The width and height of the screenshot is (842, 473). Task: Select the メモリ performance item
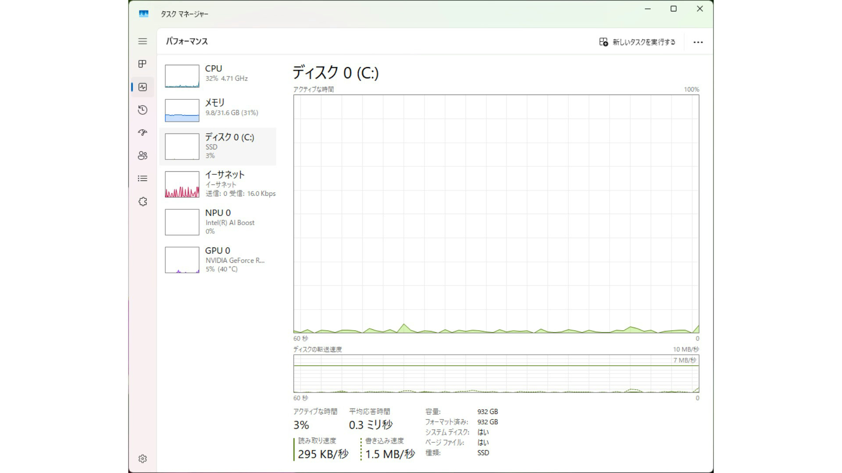218,110
